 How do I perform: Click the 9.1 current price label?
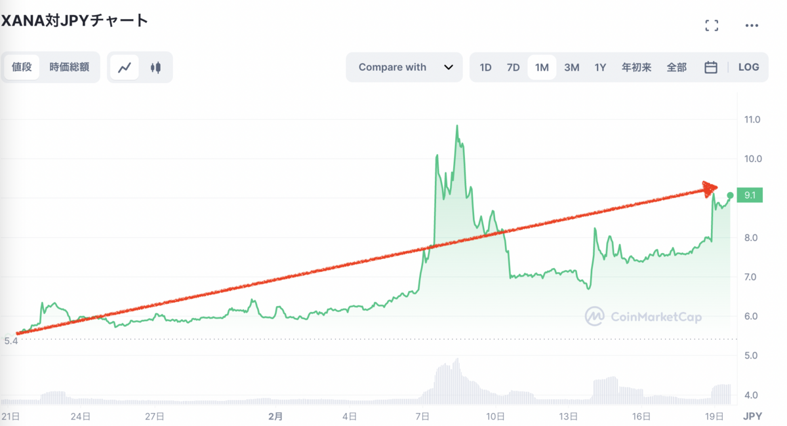(750, 195)
